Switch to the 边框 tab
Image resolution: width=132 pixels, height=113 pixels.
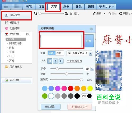(x=66, y=7)
